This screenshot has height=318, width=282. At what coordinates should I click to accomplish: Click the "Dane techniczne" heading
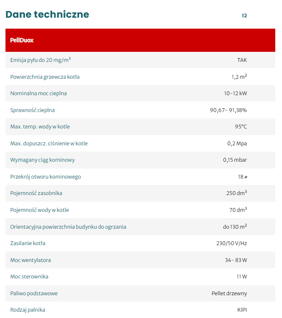coord(47,14)
